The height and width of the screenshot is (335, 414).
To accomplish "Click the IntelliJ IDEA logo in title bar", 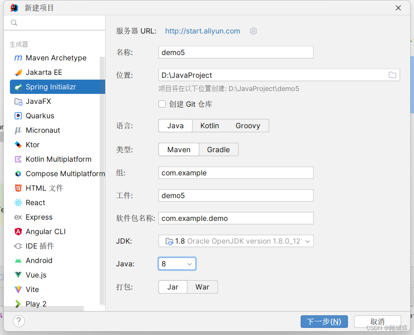I will click(x=14, y=8).
